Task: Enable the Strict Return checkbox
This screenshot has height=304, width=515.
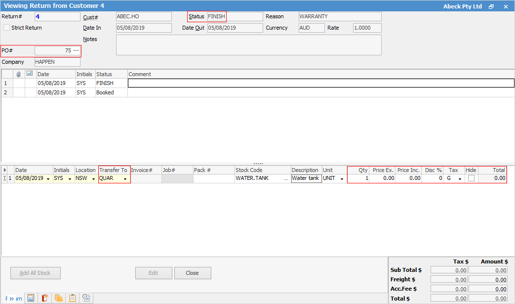Action: [6, 28]
